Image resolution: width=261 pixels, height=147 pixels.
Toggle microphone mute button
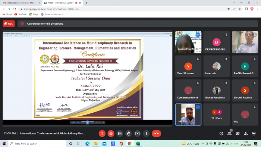pyautogui.click(x=102, y=134)
